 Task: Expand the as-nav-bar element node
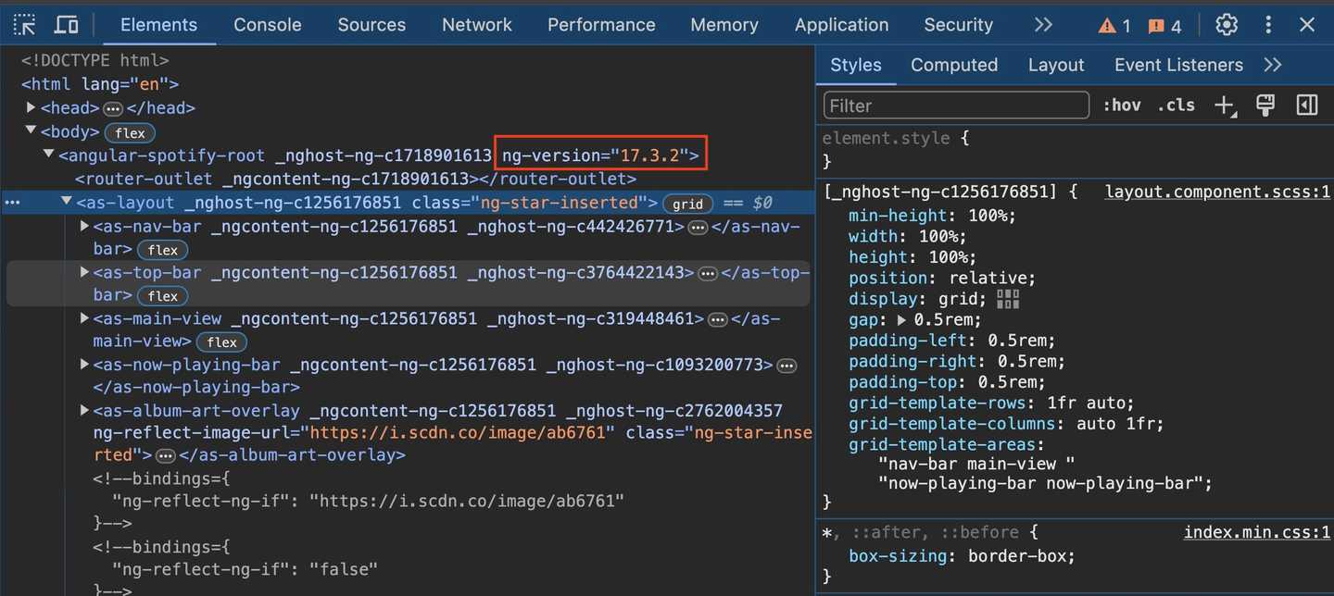(84, 226)
